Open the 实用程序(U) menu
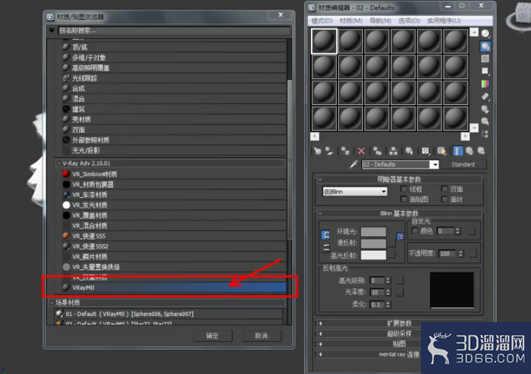This screenshot has width=531, height=374. (x=444, y=21)
